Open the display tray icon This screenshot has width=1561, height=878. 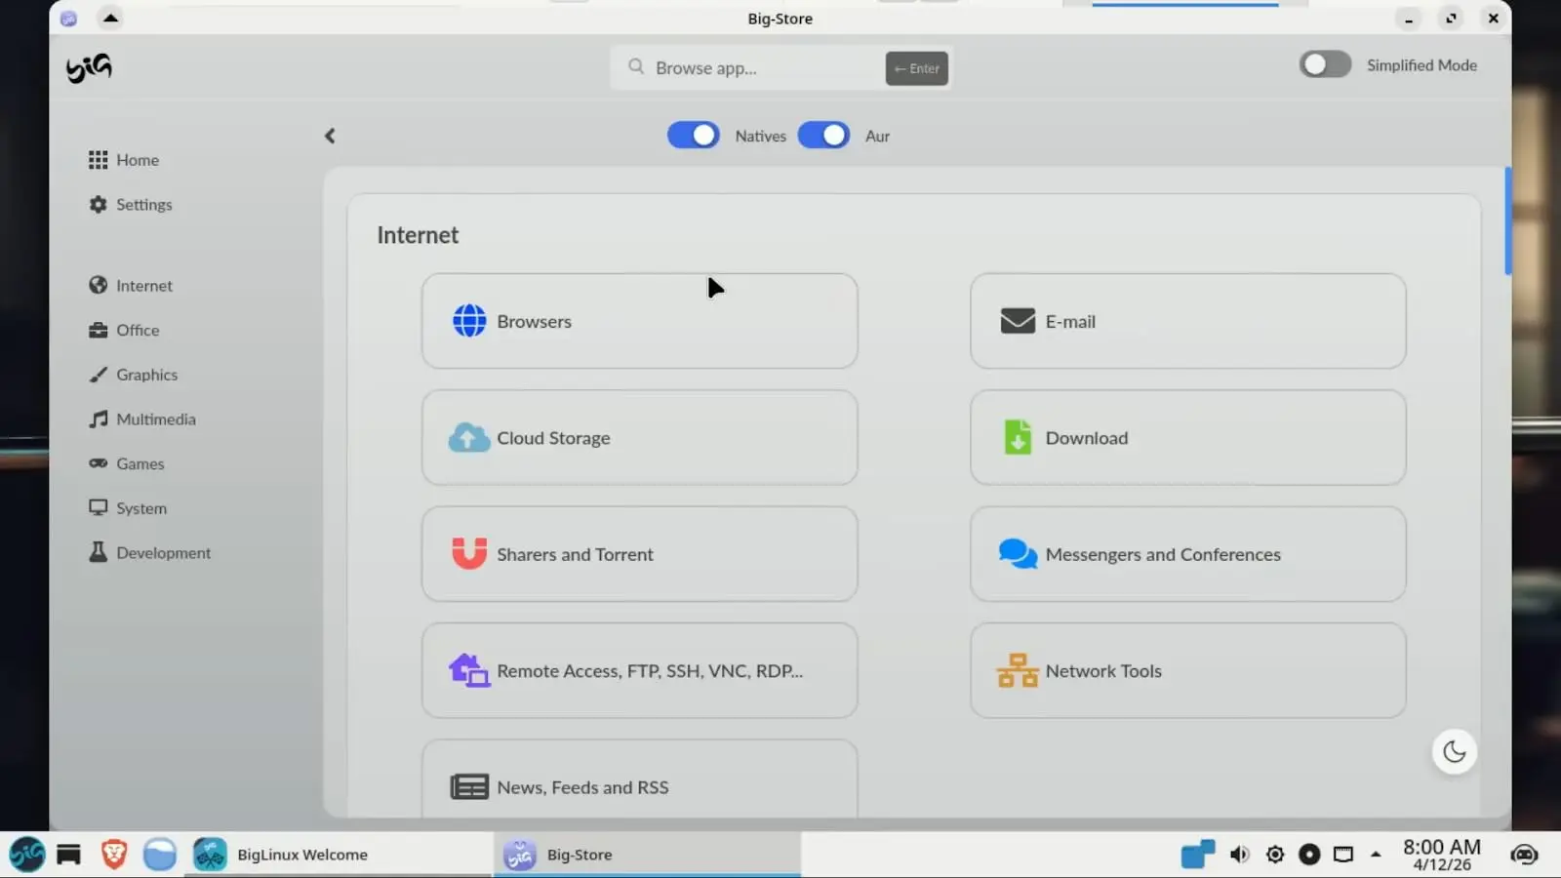1343,855
